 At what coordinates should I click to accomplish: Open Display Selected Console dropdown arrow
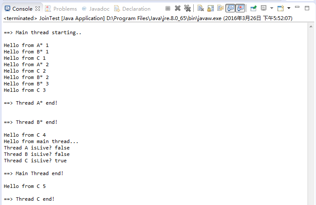click(x=272, y=8)
